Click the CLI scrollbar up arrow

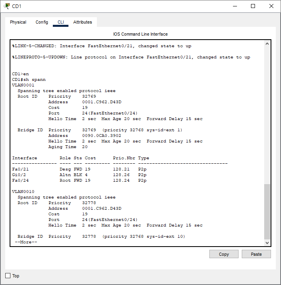(267, 44)
